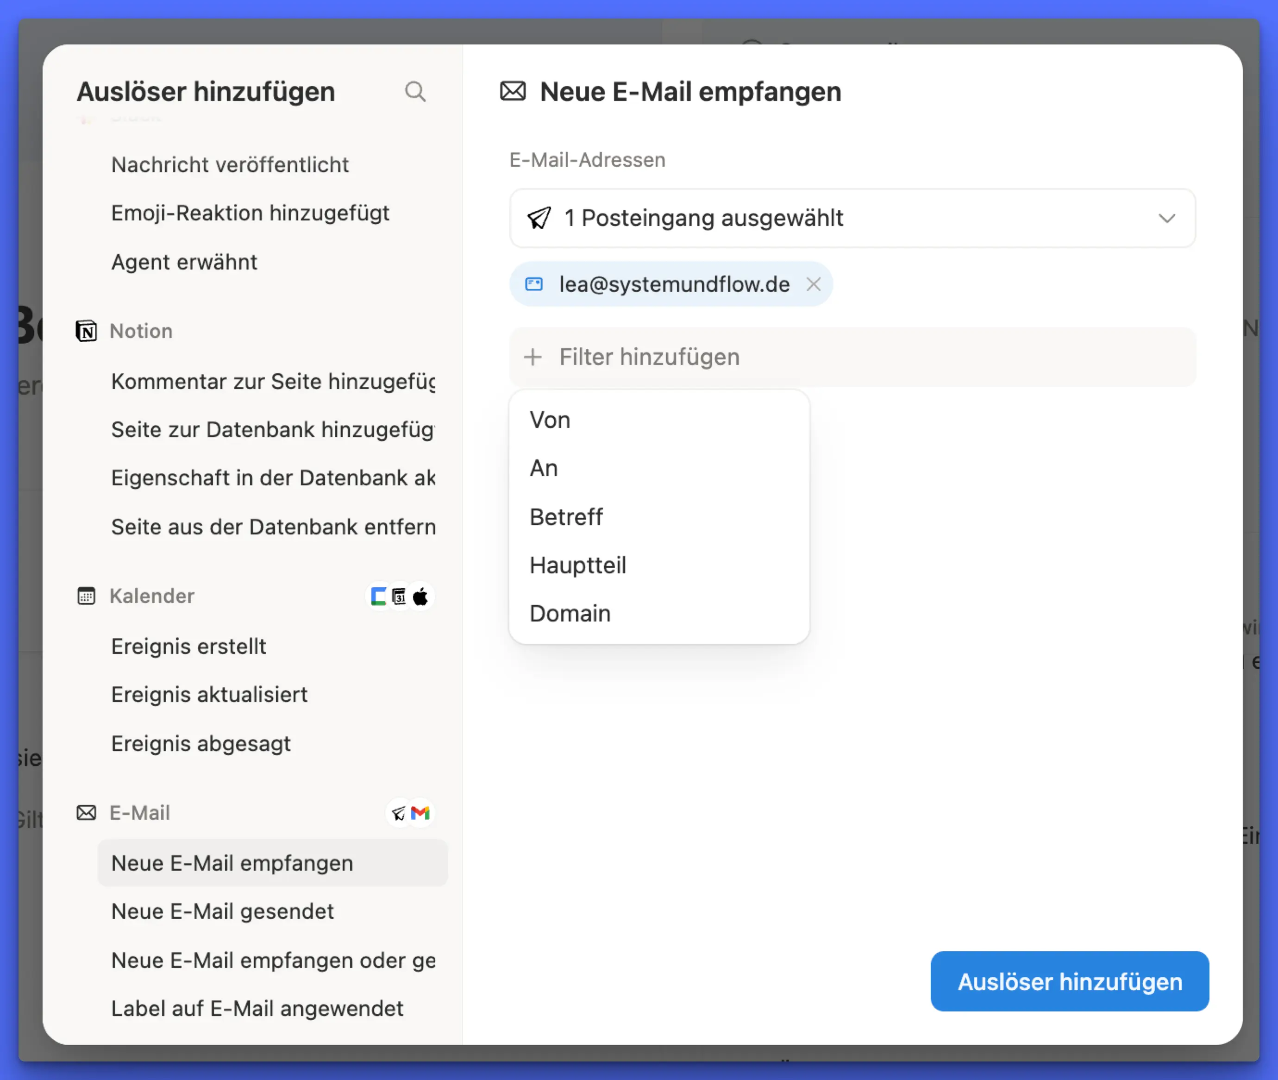Screen dimensions: 1278x1080
Task: Click the Gmail provider icon
Action: 420,813
